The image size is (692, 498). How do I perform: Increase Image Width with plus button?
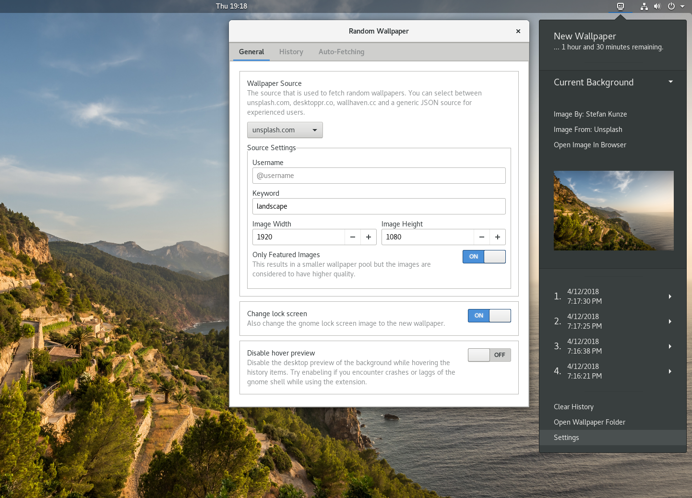pyautogui.click(x=369, y=237)
